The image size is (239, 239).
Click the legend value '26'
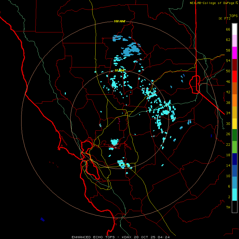228,134
